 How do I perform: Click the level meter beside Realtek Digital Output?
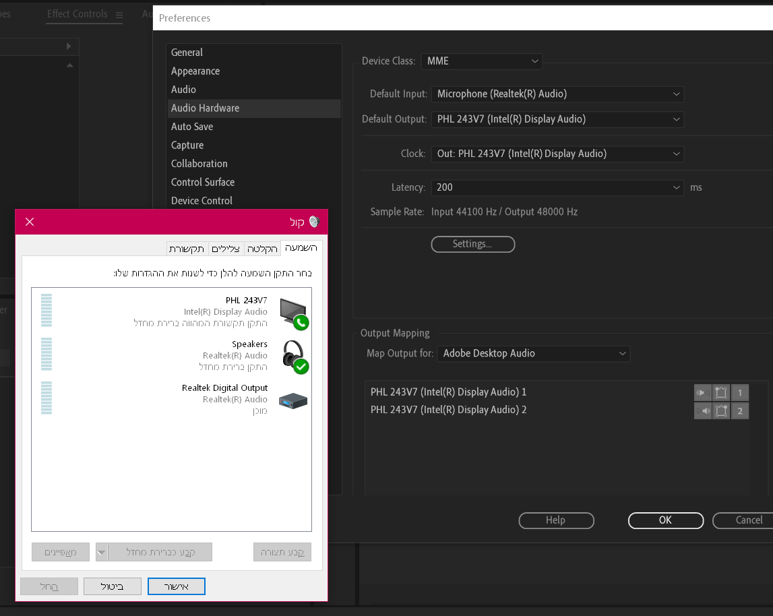(x=47, y=398)
